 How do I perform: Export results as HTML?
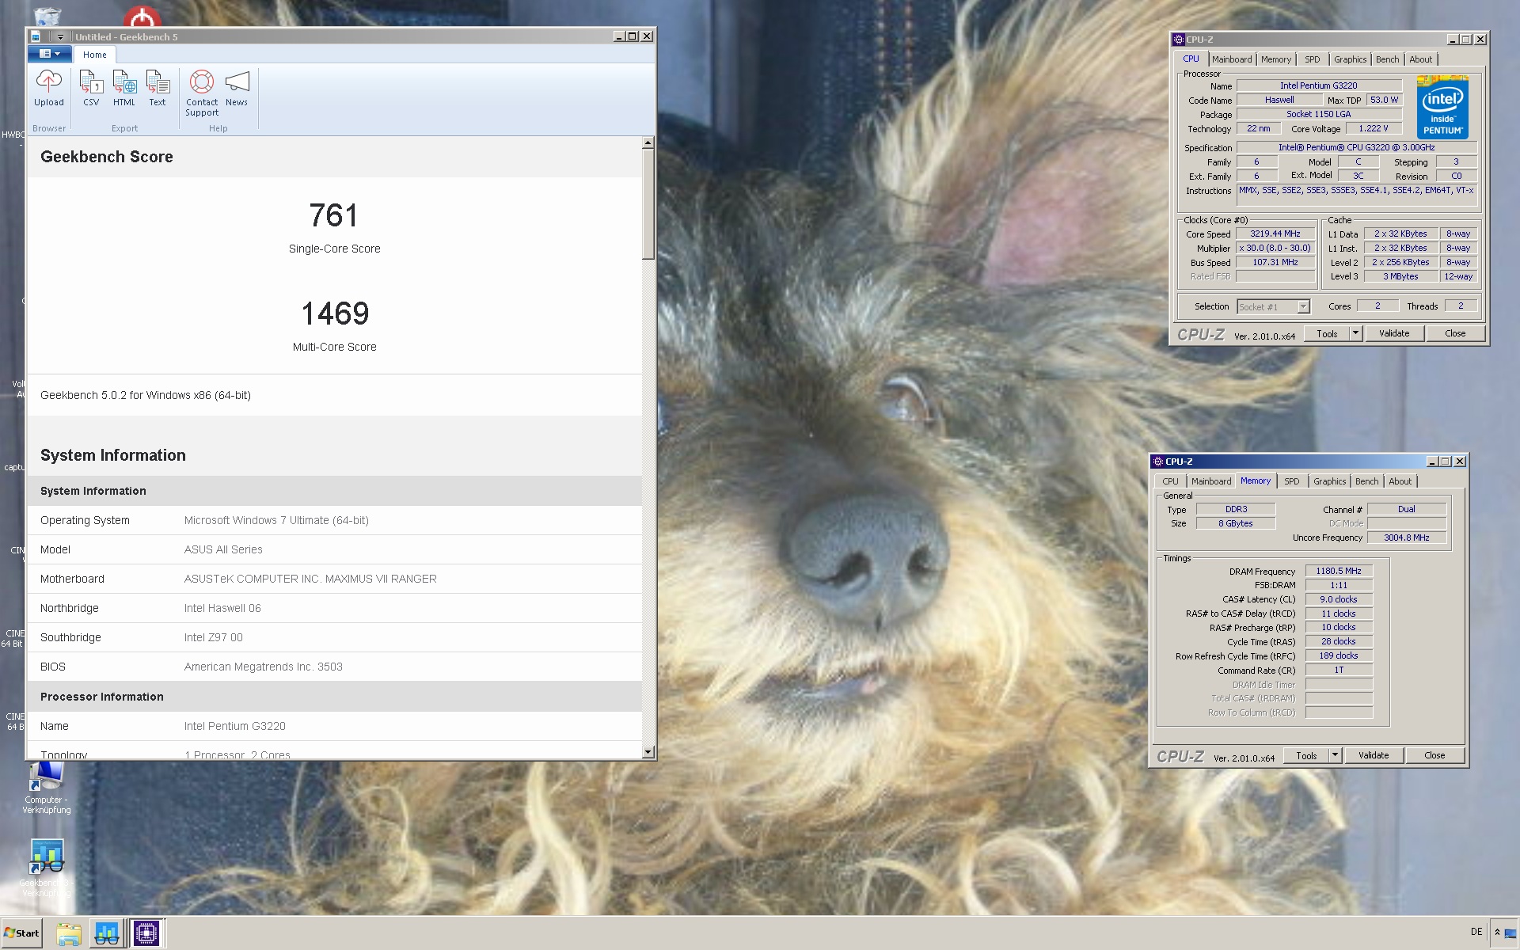pos(123,88)
